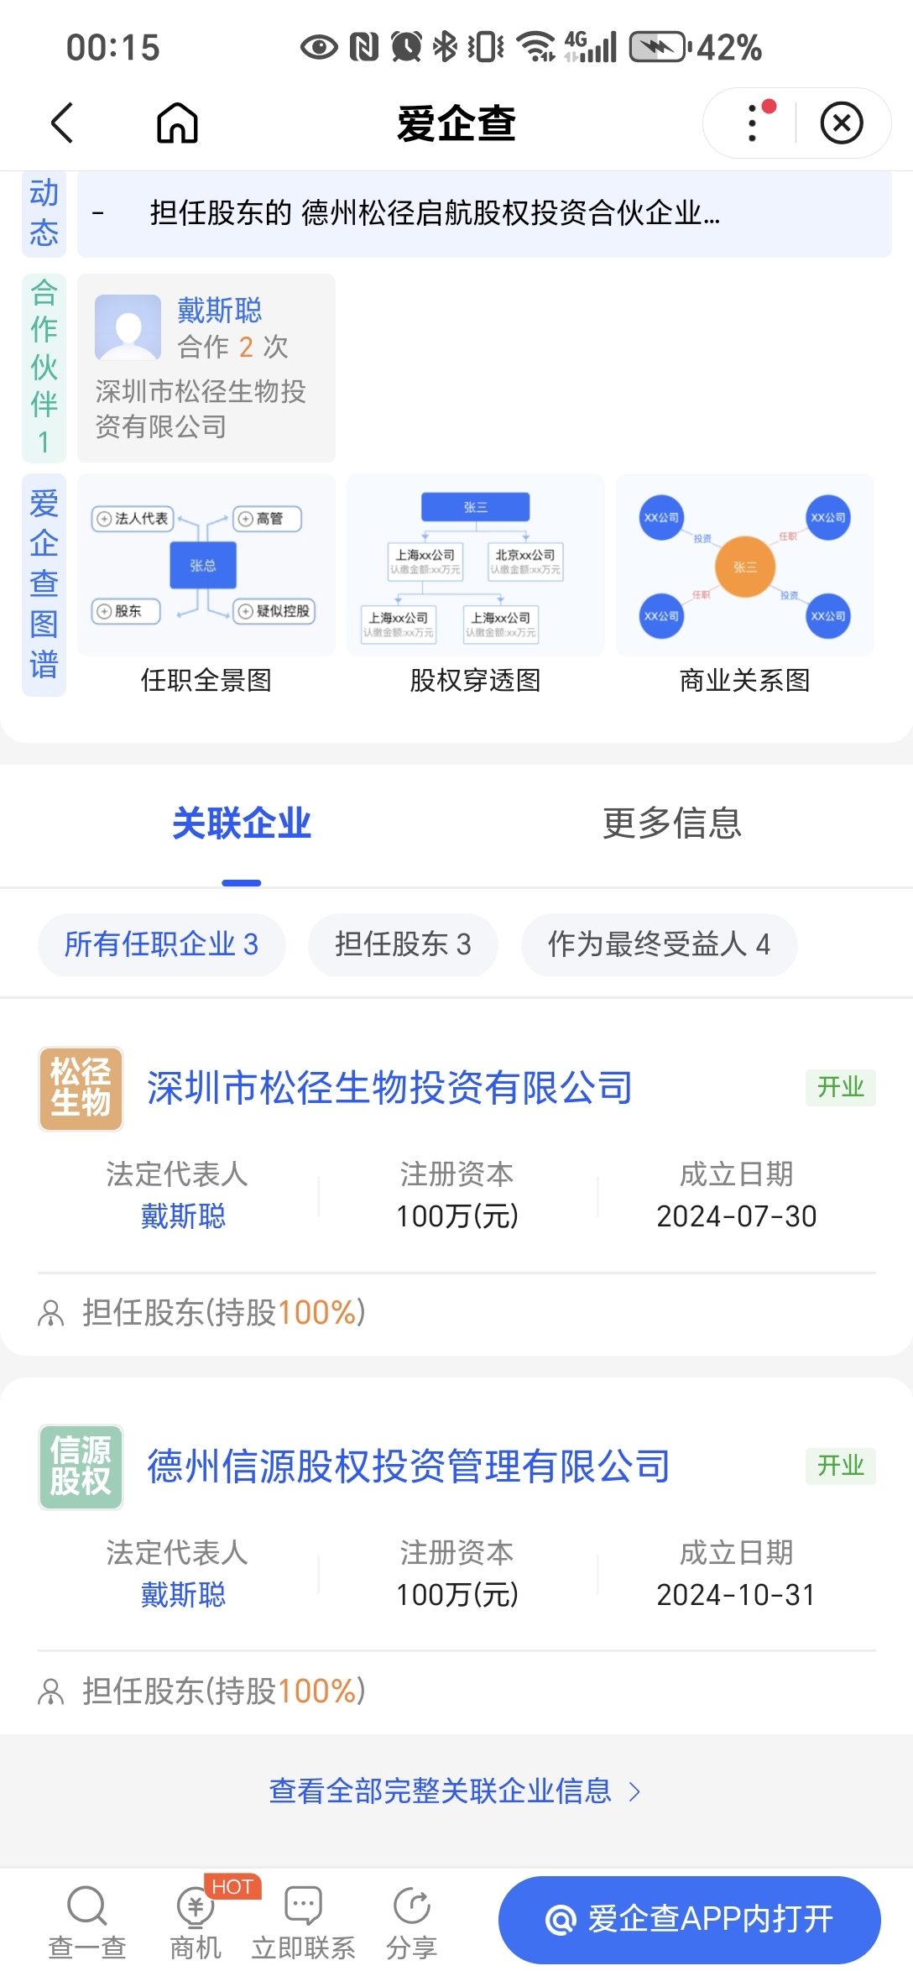Select the 担任股东 3 filter
This screenshot has height=1971, width=913.
click(403, 944)
